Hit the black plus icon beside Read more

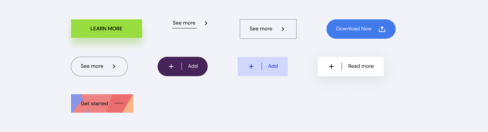click(331, 66)
